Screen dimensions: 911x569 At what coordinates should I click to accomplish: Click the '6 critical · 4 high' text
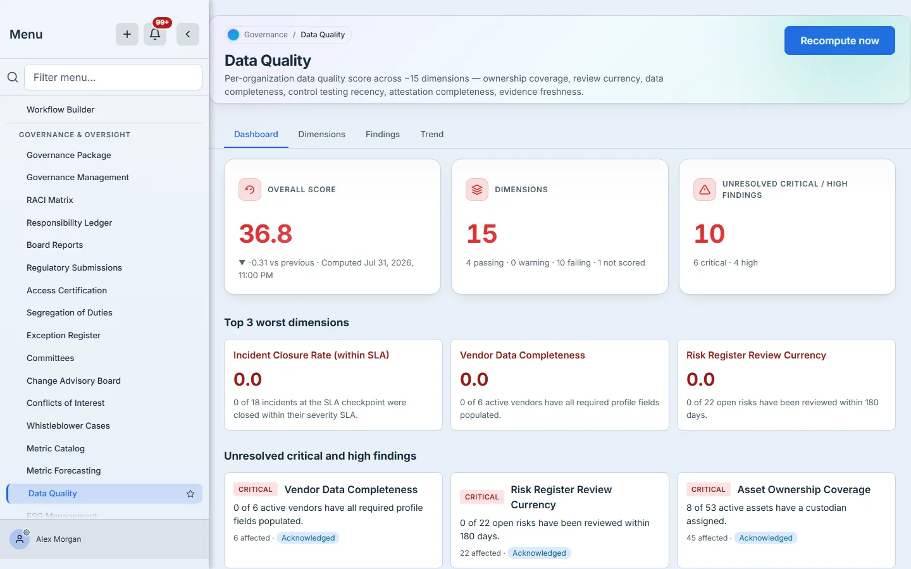726,262
